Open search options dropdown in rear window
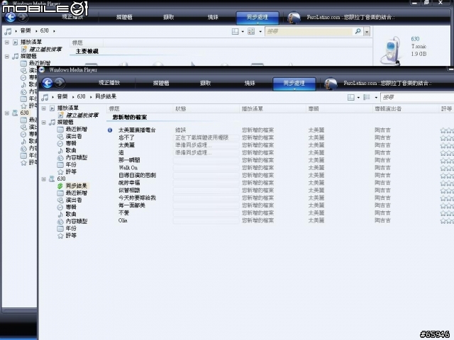 367,31
